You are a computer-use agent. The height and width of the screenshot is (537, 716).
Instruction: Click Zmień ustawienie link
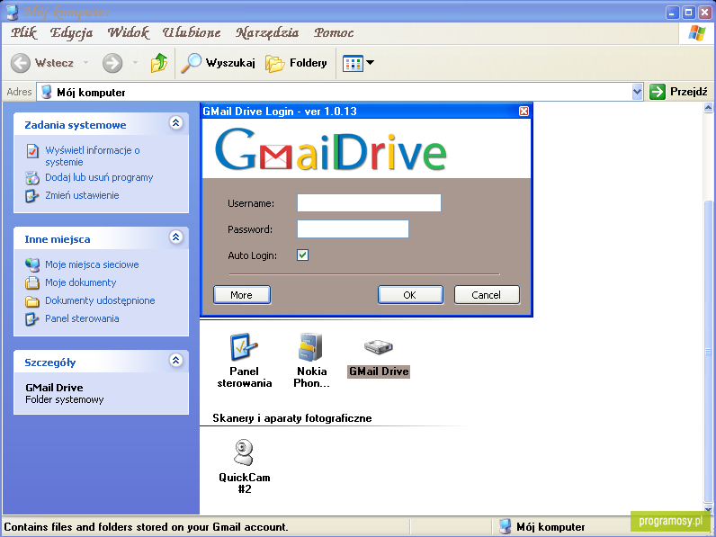tap(82, 195)
